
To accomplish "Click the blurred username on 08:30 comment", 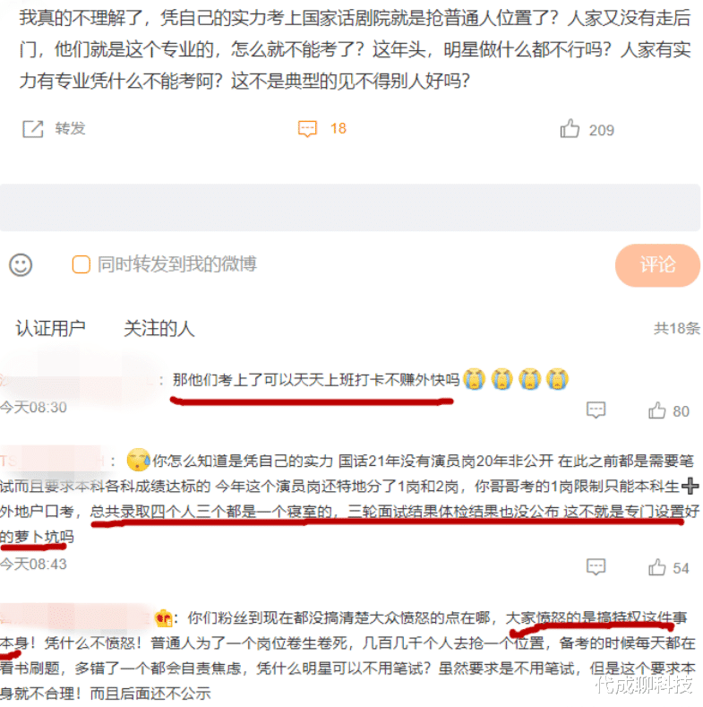I will coord(79,380).
